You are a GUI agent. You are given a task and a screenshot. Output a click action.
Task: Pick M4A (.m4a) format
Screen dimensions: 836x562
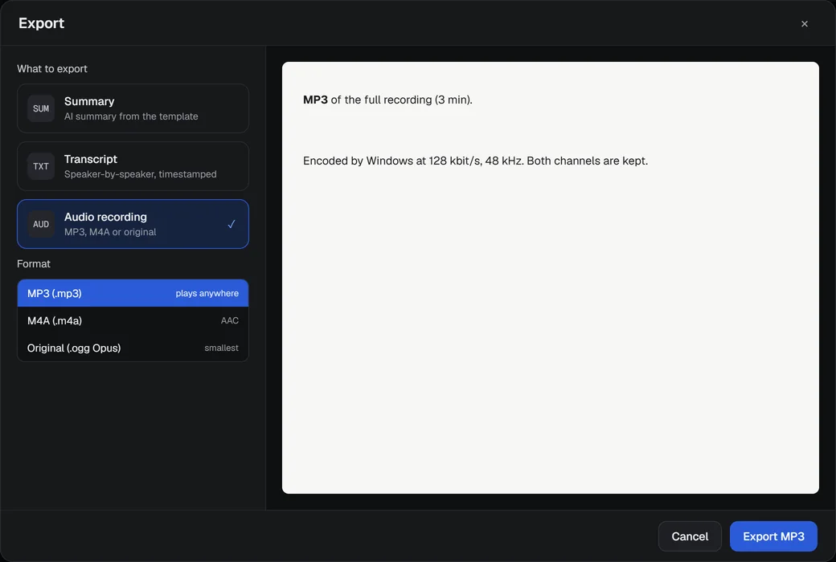(x=133, y=320)
